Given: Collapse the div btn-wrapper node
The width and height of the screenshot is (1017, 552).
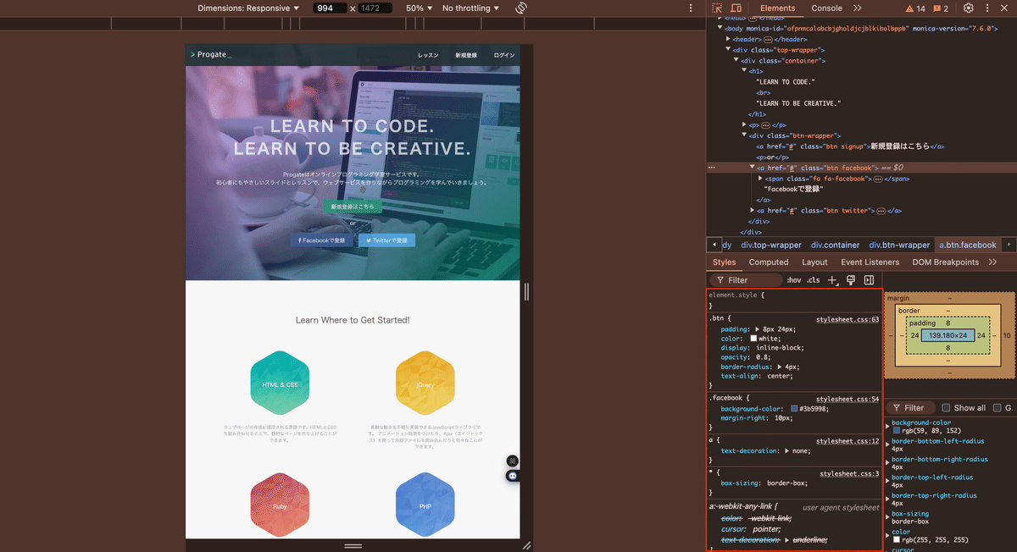Looking at the screenshot, I should tap(744, 135).
